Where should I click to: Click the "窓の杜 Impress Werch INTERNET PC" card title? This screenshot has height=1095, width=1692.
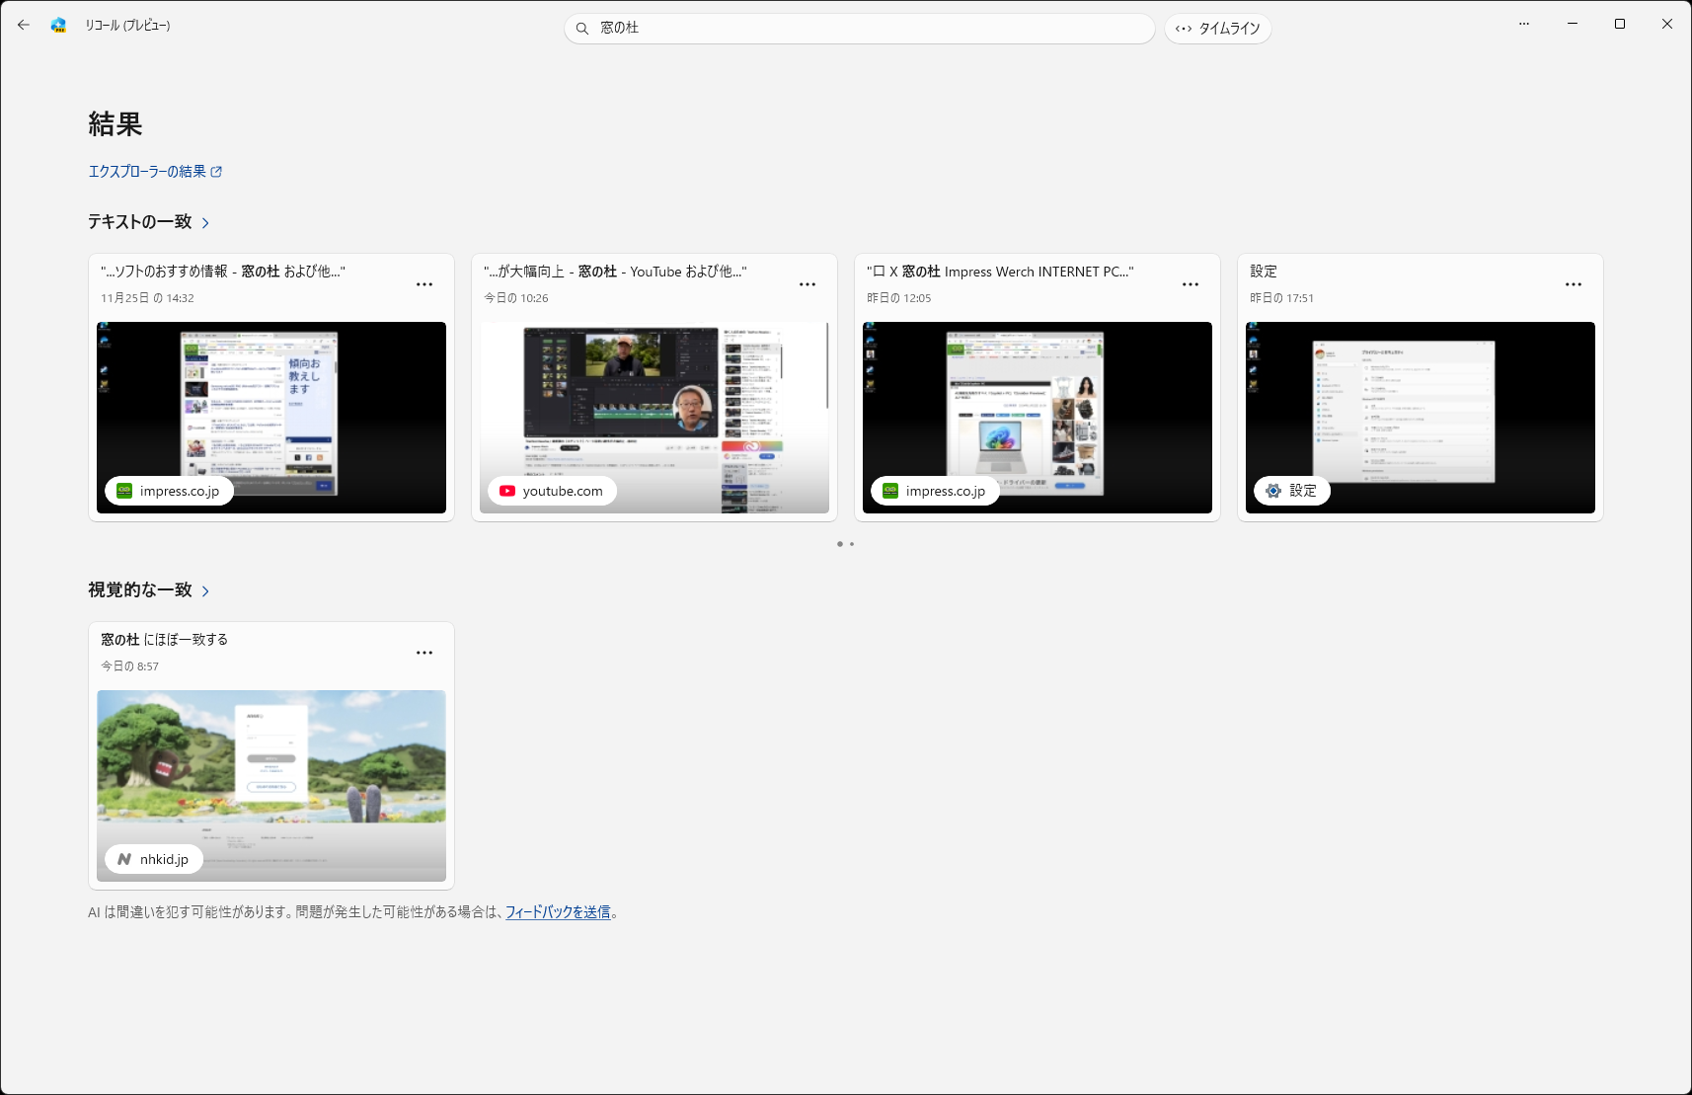(x=1000, y=272)
